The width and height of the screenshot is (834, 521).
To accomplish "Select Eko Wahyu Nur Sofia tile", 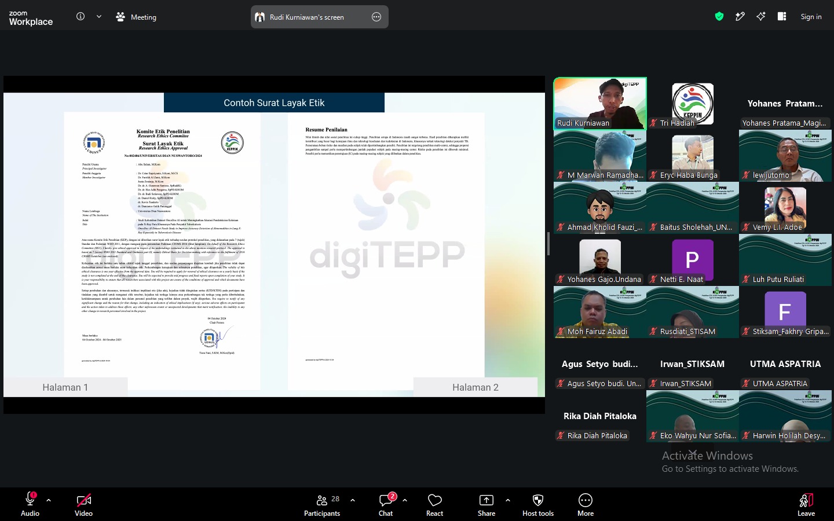I will (693, 416).
